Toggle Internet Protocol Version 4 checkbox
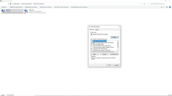The height and width of the screenshot is (96, 172). tap(91, 46)
